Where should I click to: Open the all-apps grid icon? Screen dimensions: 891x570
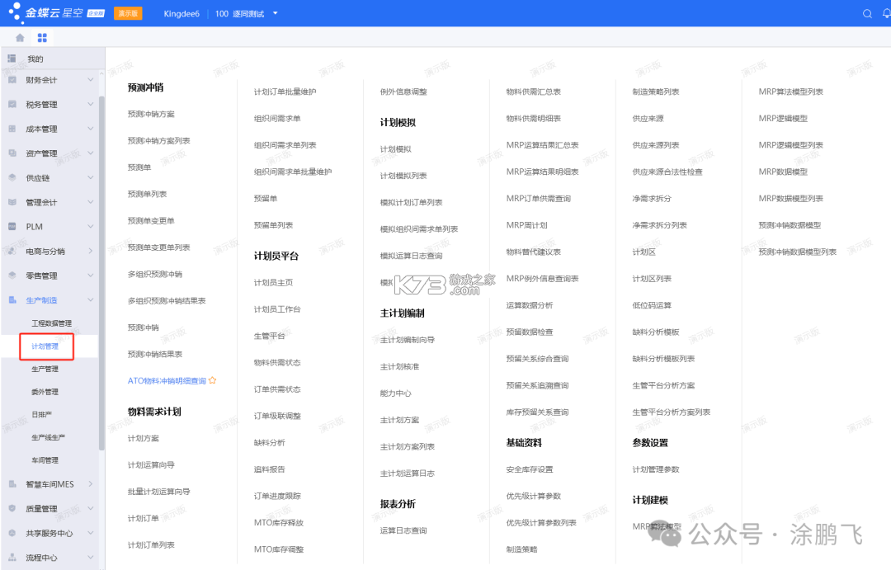(x=42, y=37)
